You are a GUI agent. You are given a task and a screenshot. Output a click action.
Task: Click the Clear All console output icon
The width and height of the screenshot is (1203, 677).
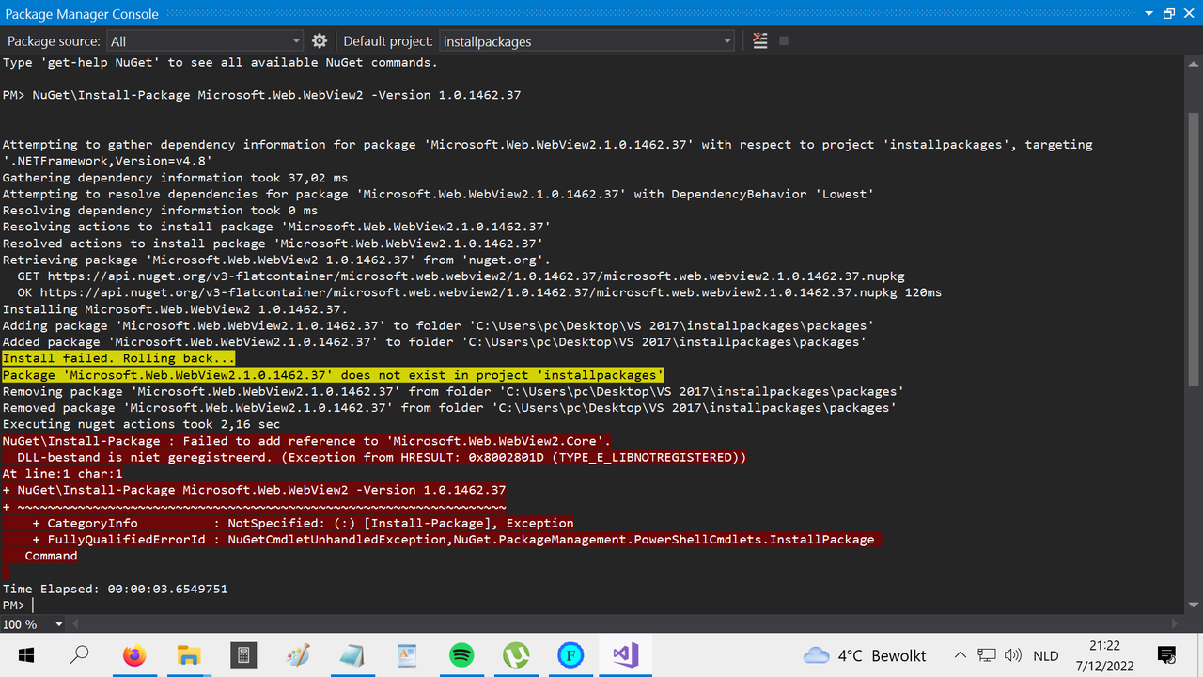759,40
